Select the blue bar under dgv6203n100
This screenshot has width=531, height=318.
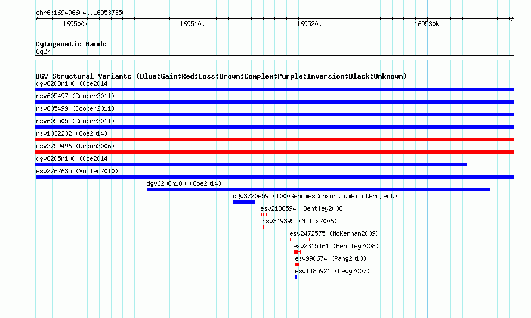pyautogui.click(x=274, y=89)
